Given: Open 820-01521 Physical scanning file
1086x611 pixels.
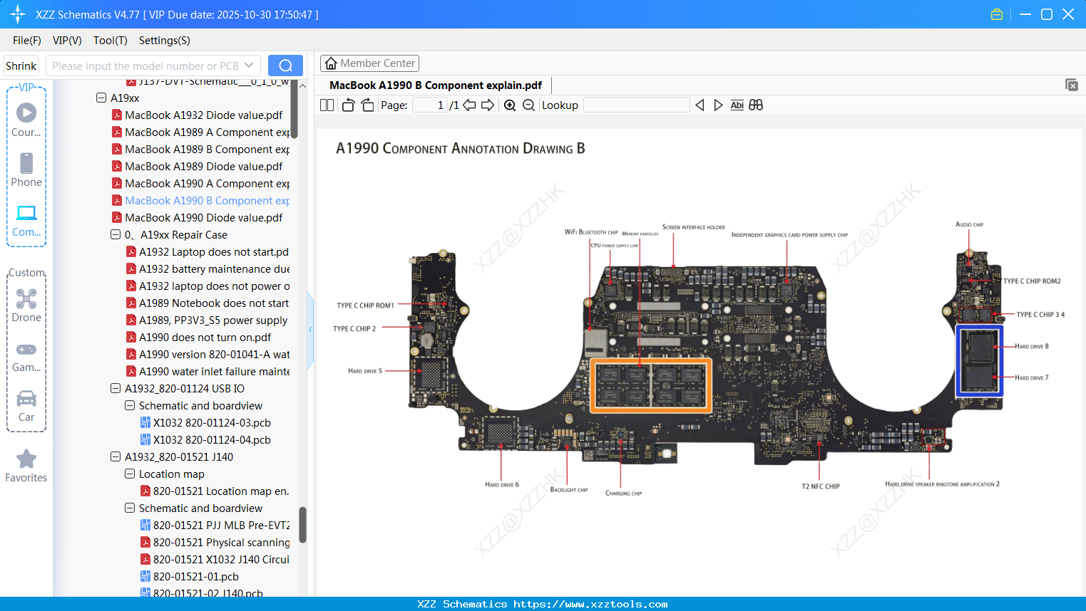Looking at the screenshot, I should pos(221,542).
